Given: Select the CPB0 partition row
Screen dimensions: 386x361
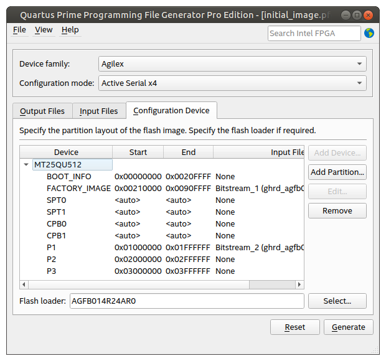Looking at the screenshot, I should pos(162,223).
